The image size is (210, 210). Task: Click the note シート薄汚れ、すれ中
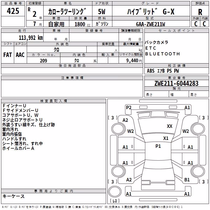(x=23, y=143)
